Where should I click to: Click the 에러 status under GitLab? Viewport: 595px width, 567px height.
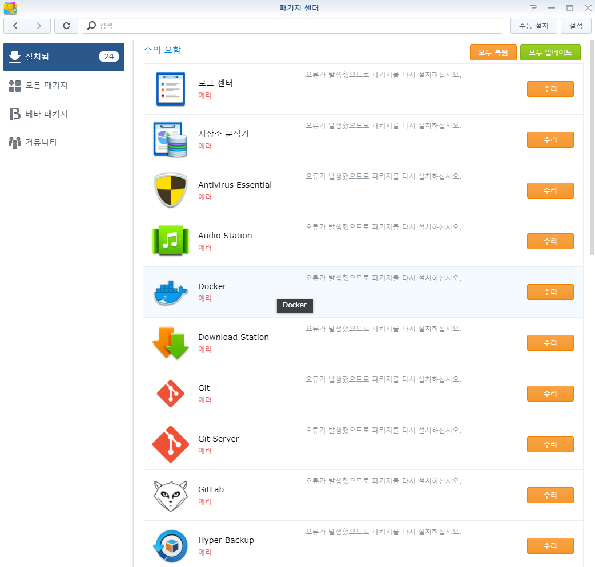click(205, 501)
